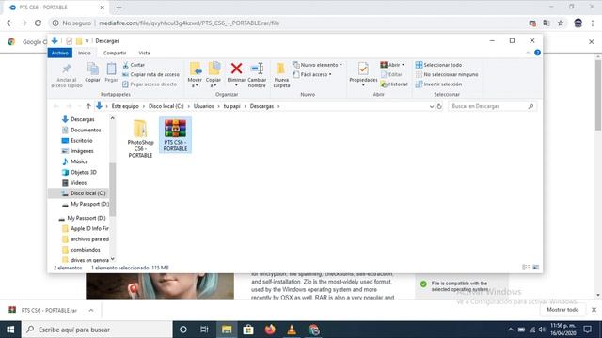Viewport: 602px width, 338px height.
Task: Click 'Disco local (C:)' in address path
Action: pos(166,106)
